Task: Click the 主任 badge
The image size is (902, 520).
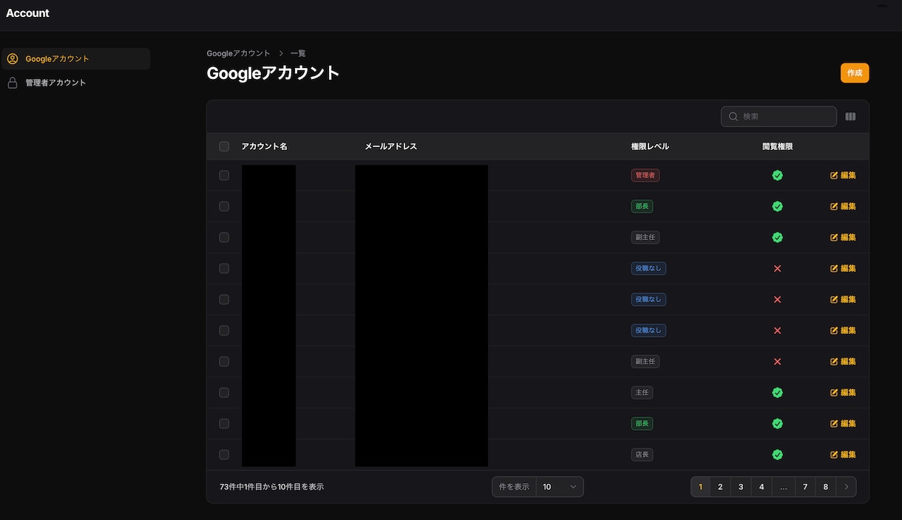Action: 642,392
